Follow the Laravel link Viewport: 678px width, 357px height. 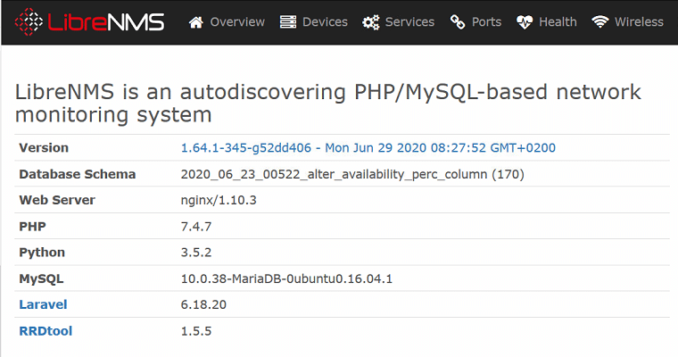point(43,304)
